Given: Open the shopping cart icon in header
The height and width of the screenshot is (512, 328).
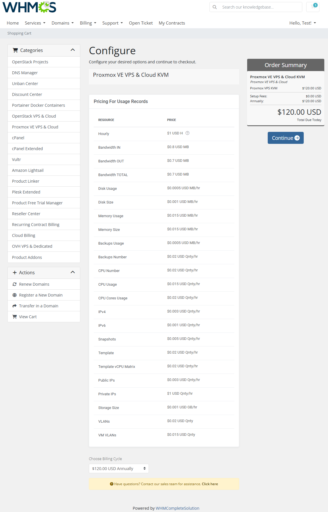Looking at the screenshot, I should tap(313, 7).
